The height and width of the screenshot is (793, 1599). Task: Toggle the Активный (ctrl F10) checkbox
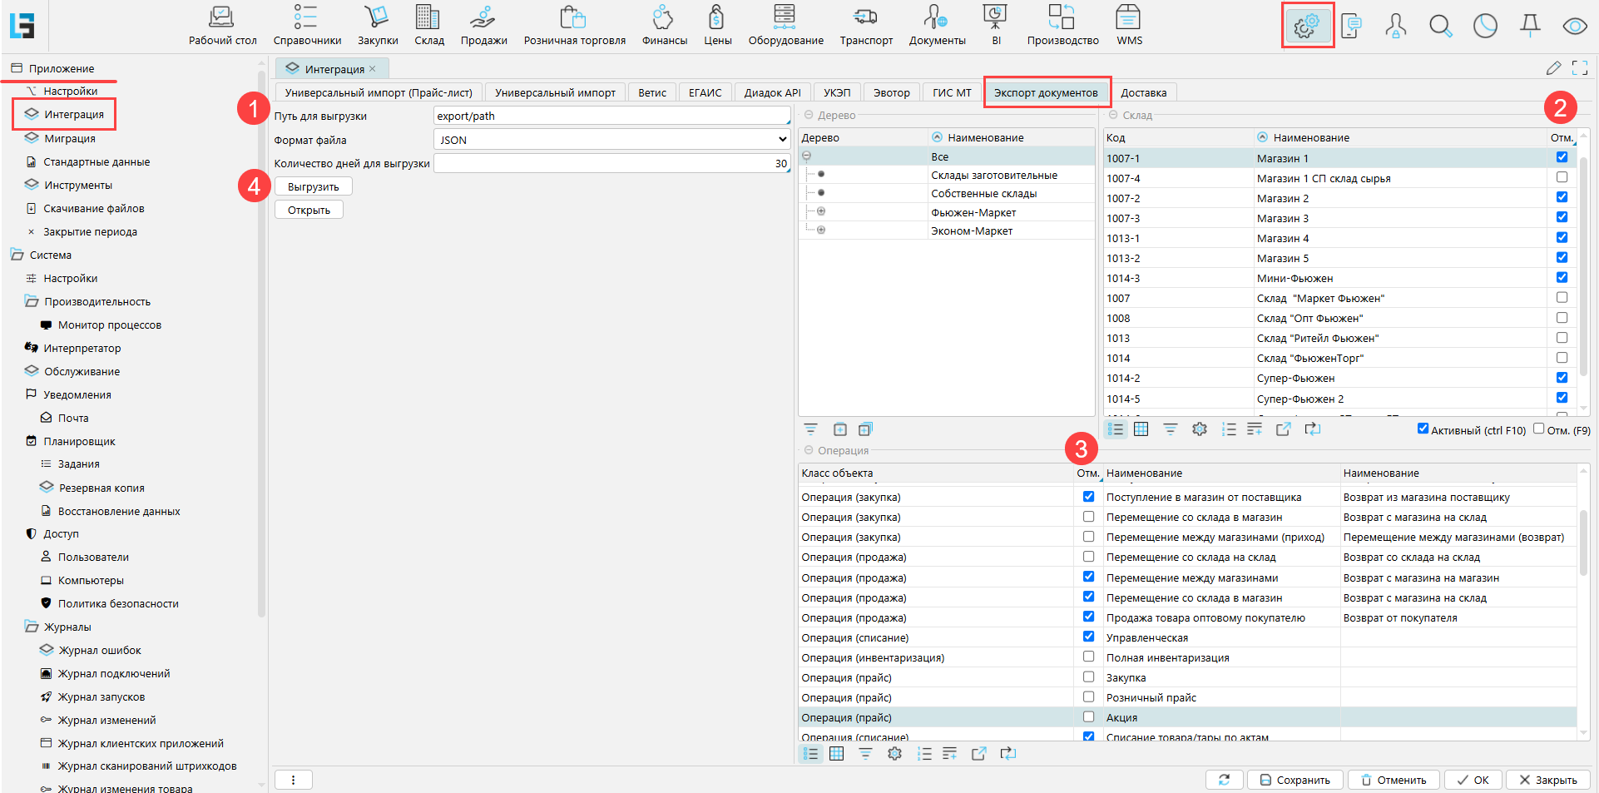coord(1423,429)
